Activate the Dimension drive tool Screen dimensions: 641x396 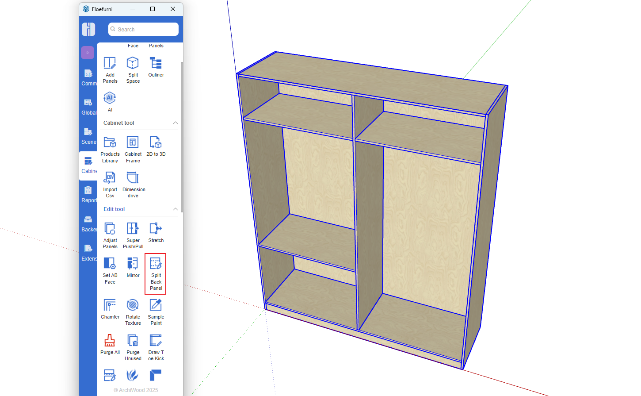[133, 184]
